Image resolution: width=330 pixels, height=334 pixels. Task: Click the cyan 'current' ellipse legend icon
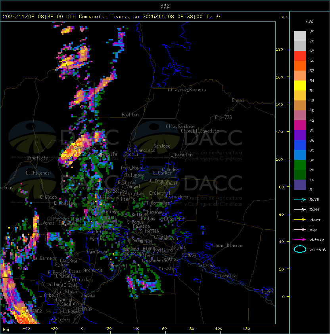pos(300,249)
